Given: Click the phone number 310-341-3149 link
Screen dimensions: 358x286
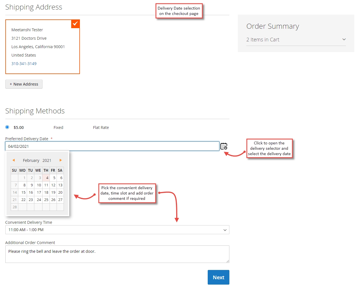Looking at the screenshot, I should coord(24,63).
